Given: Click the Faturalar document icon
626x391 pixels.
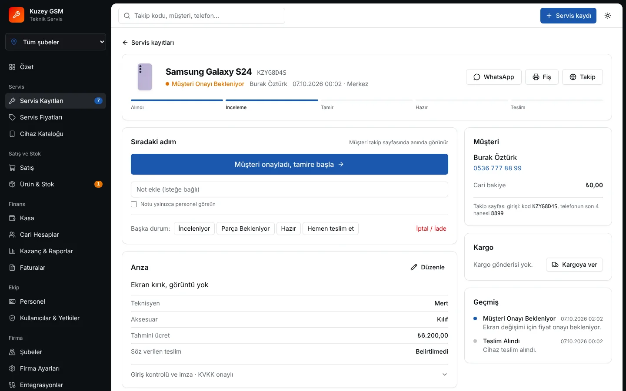Looking at the screenshot, I should 12,268.
